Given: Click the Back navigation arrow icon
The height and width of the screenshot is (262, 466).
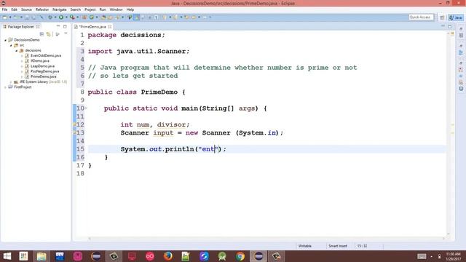Looking at the screenshot, I should tap(194, 17).
